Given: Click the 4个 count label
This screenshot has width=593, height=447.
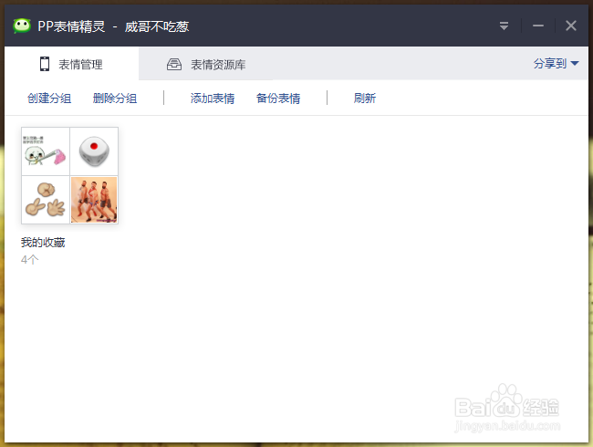Looking at the screenshot, I should (x=29, y=260).
